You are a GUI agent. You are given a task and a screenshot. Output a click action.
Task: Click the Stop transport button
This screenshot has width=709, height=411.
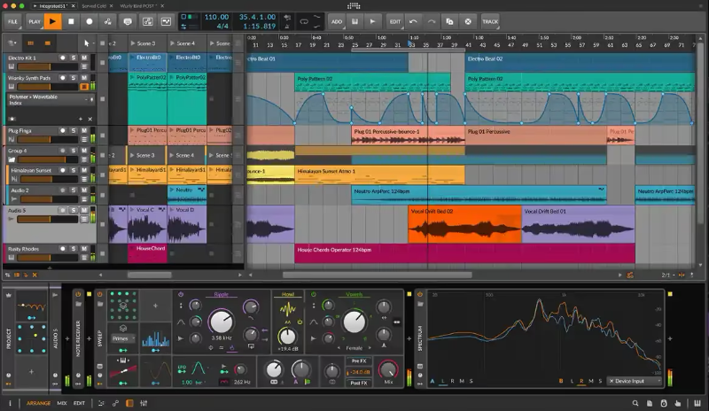click(72, 21)
